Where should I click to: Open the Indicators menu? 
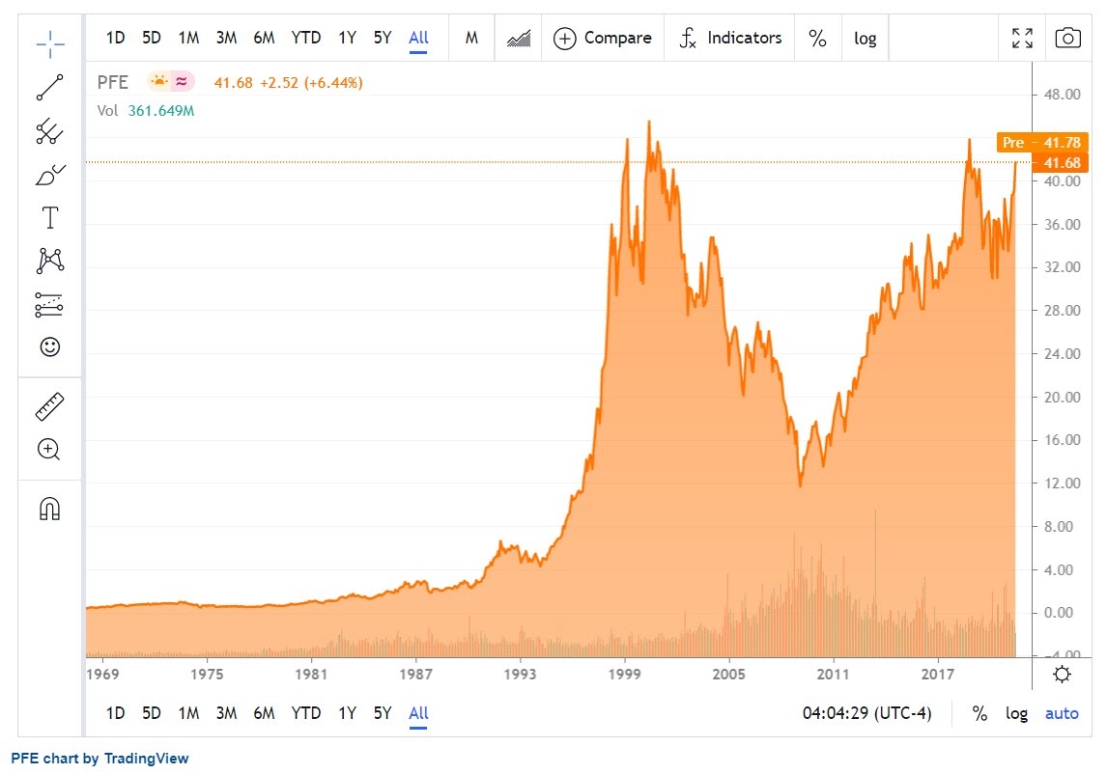tap(730, 38)
